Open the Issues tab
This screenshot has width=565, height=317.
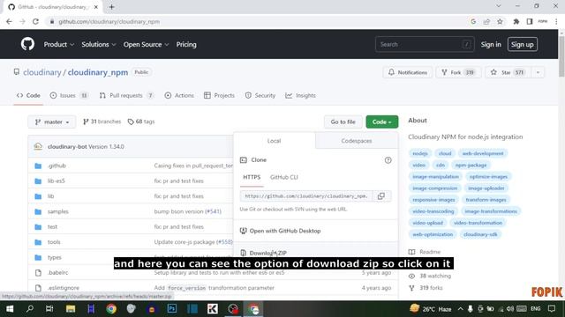pyautogui.click(x=69, y=96)
